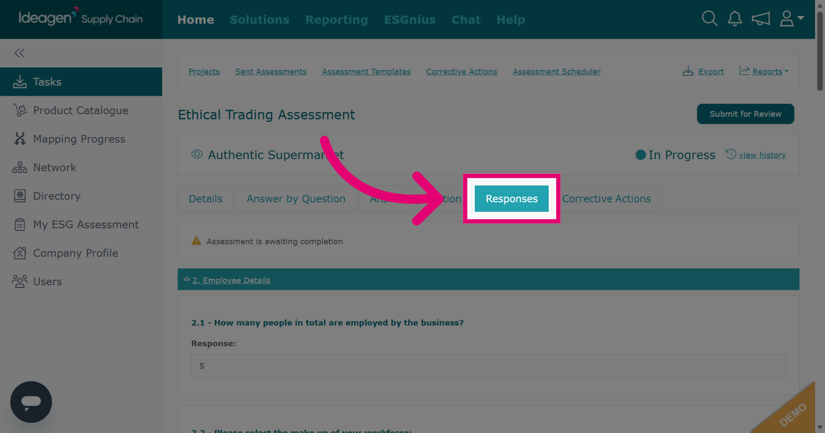Click the history clock icon

(731, 154)
